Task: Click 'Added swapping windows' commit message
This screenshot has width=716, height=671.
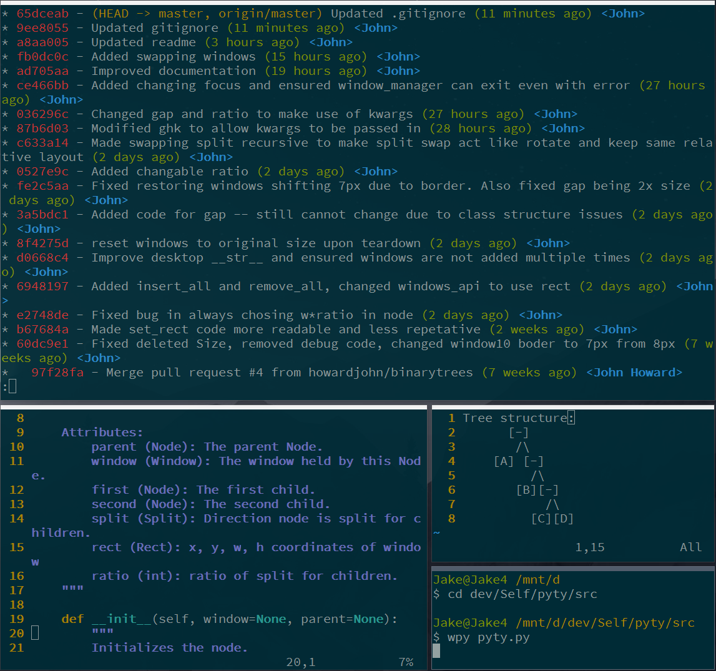Action: click(174, 57)
